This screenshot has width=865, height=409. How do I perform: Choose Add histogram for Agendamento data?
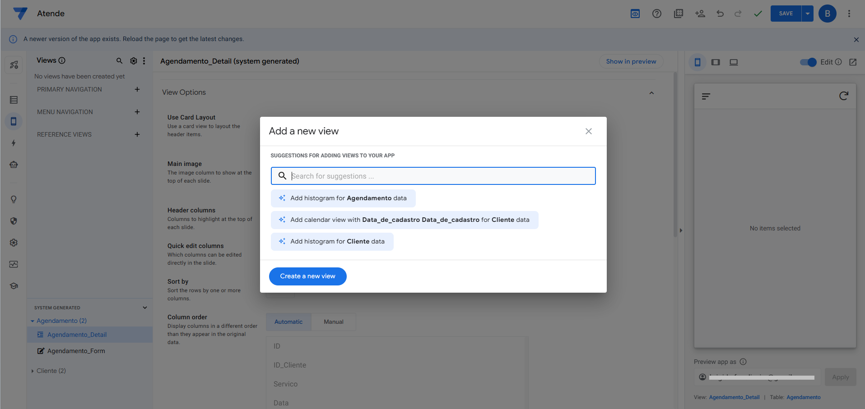(x=343, y=198)
